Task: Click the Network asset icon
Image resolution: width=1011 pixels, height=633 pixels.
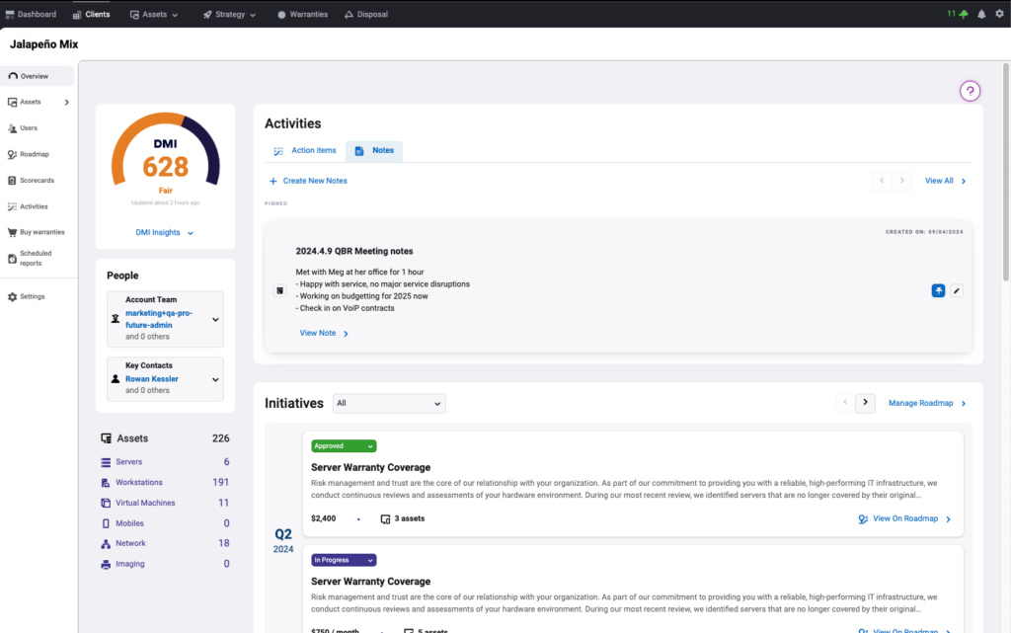Action: point(106,543)
